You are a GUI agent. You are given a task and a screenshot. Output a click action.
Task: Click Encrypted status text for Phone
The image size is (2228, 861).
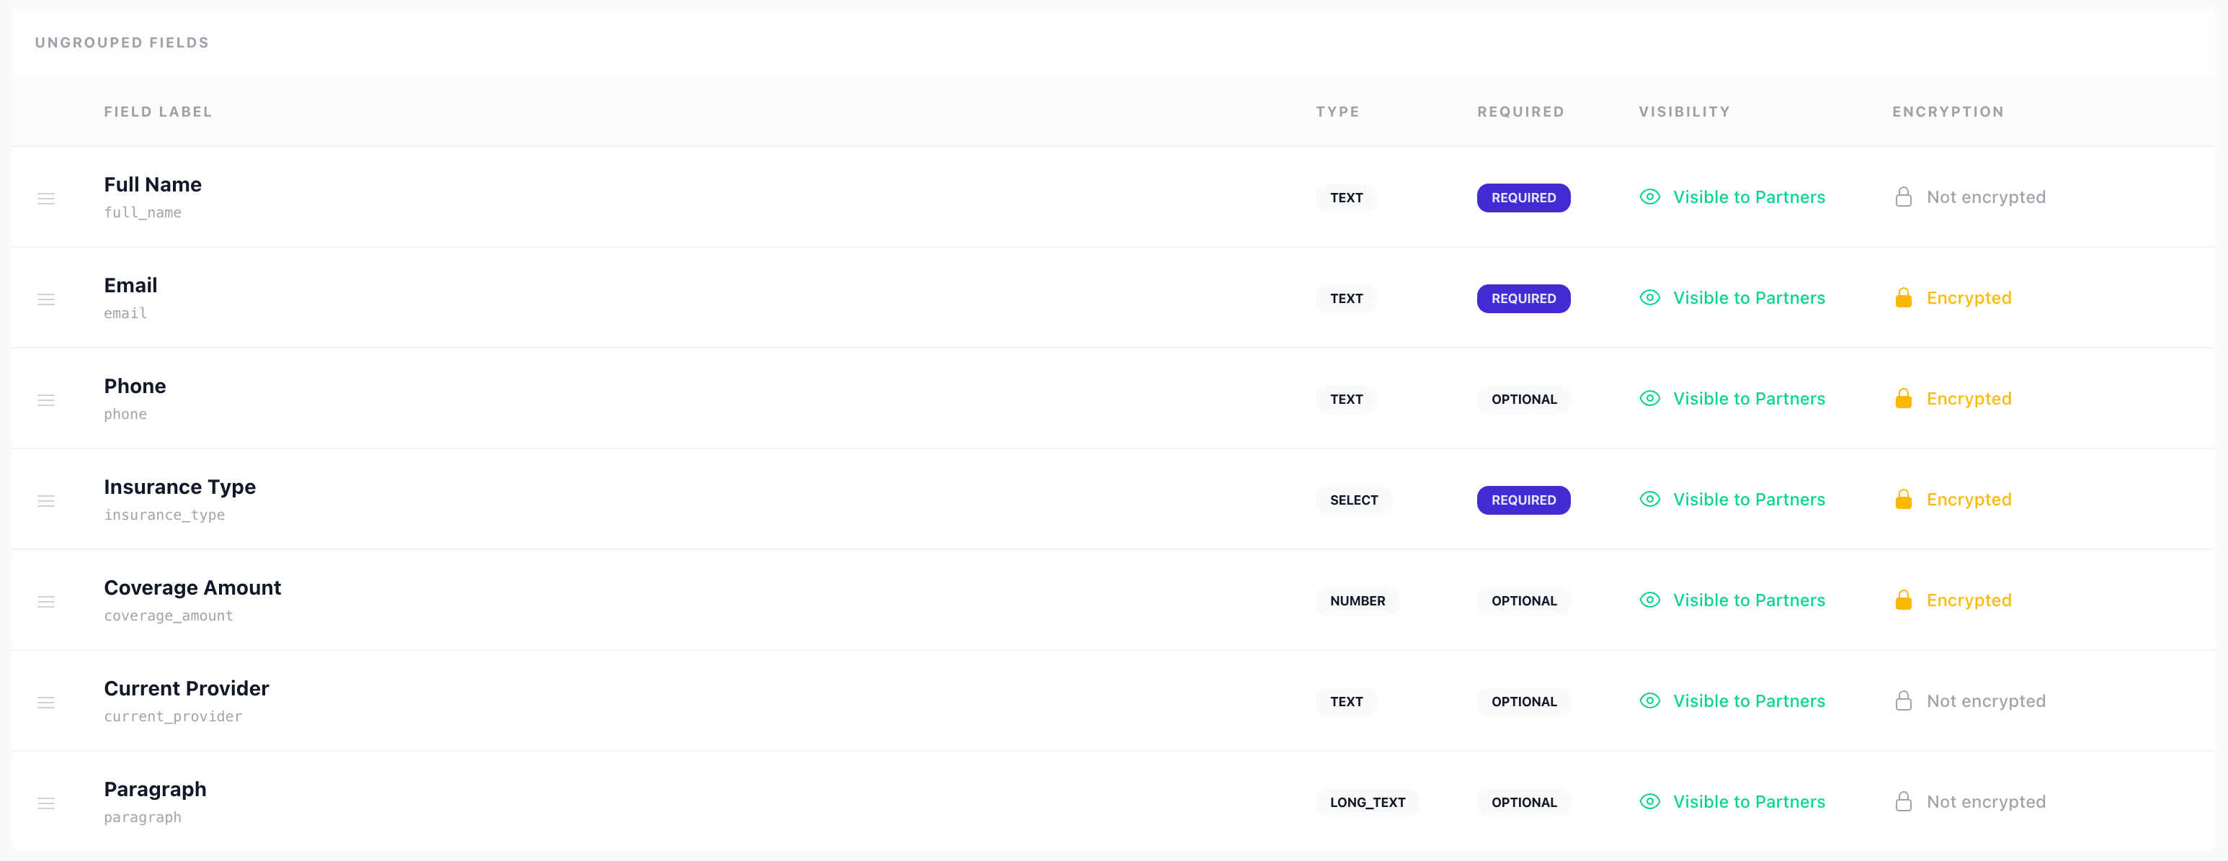pyautogui.click(x=1969, y=399)
